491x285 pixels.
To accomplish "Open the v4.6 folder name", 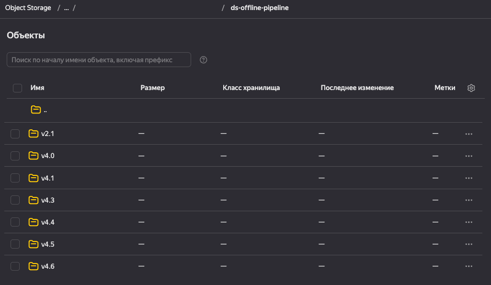I will [x=47, y=266].
